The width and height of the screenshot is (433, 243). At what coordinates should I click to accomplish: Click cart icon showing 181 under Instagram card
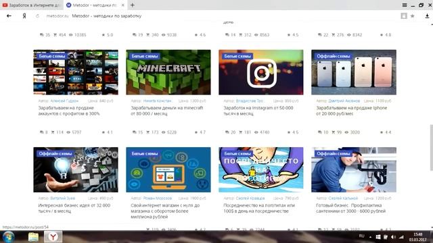tap(241, 132)
